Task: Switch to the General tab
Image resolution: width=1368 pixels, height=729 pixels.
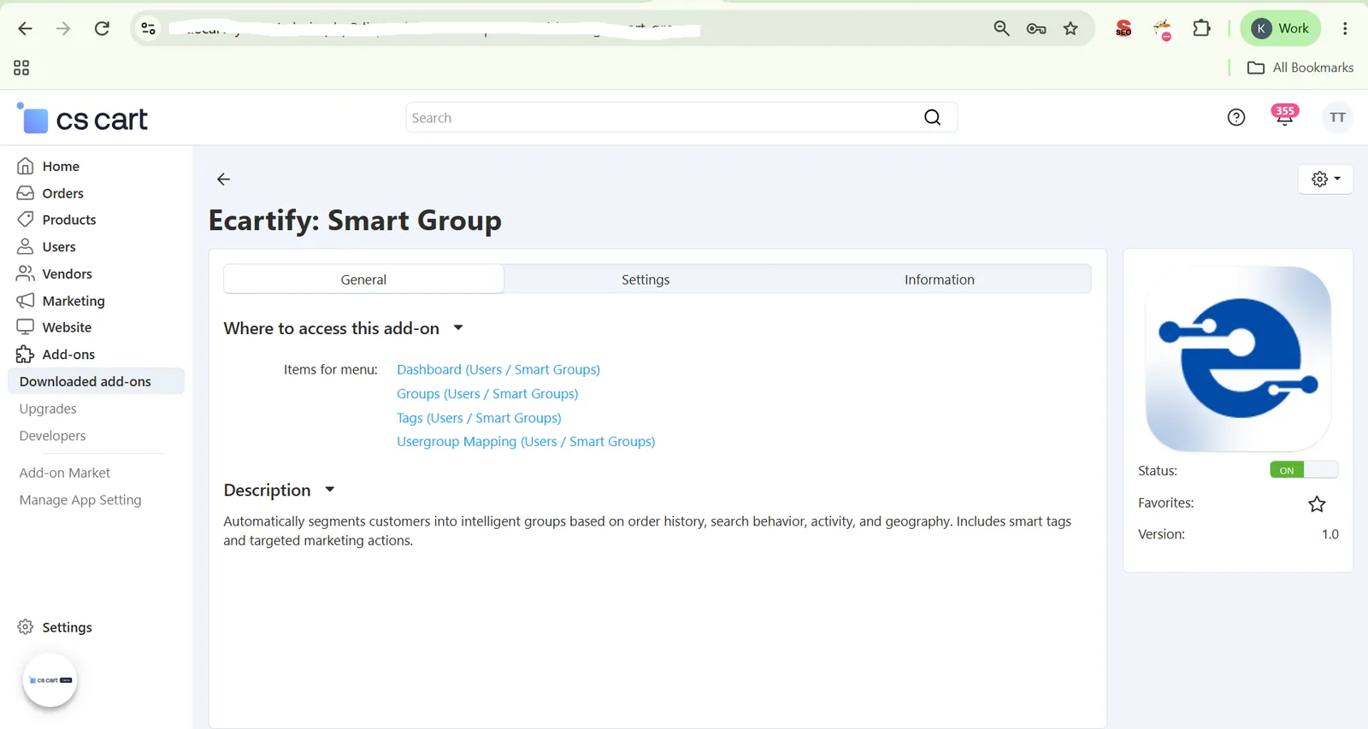Action: 363,279
